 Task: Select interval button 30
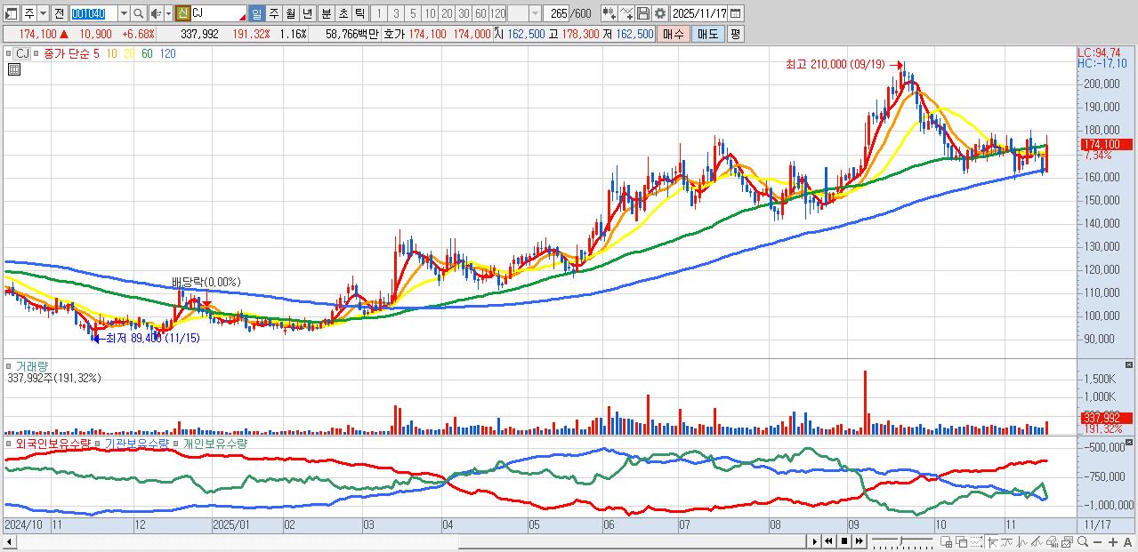(464, 13)
